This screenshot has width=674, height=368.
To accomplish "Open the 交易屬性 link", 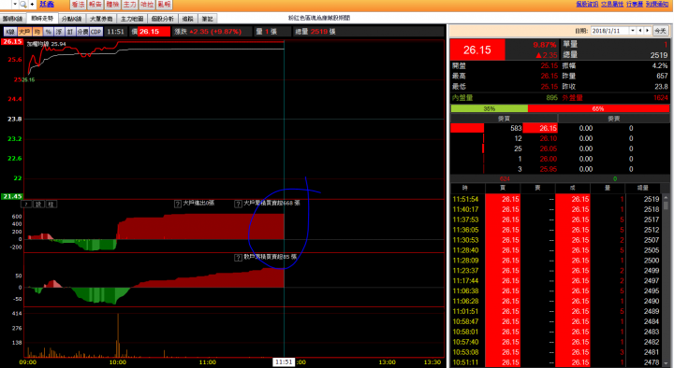I will [612, 4].
